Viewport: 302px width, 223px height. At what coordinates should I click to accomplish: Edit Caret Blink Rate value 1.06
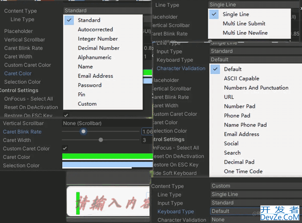147,132
